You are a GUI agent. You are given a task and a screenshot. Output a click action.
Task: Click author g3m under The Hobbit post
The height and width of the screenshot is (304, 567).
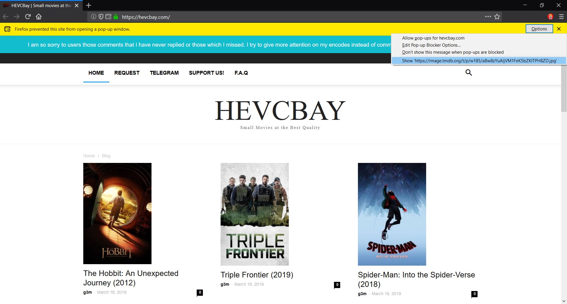click(x=87, y=292)
